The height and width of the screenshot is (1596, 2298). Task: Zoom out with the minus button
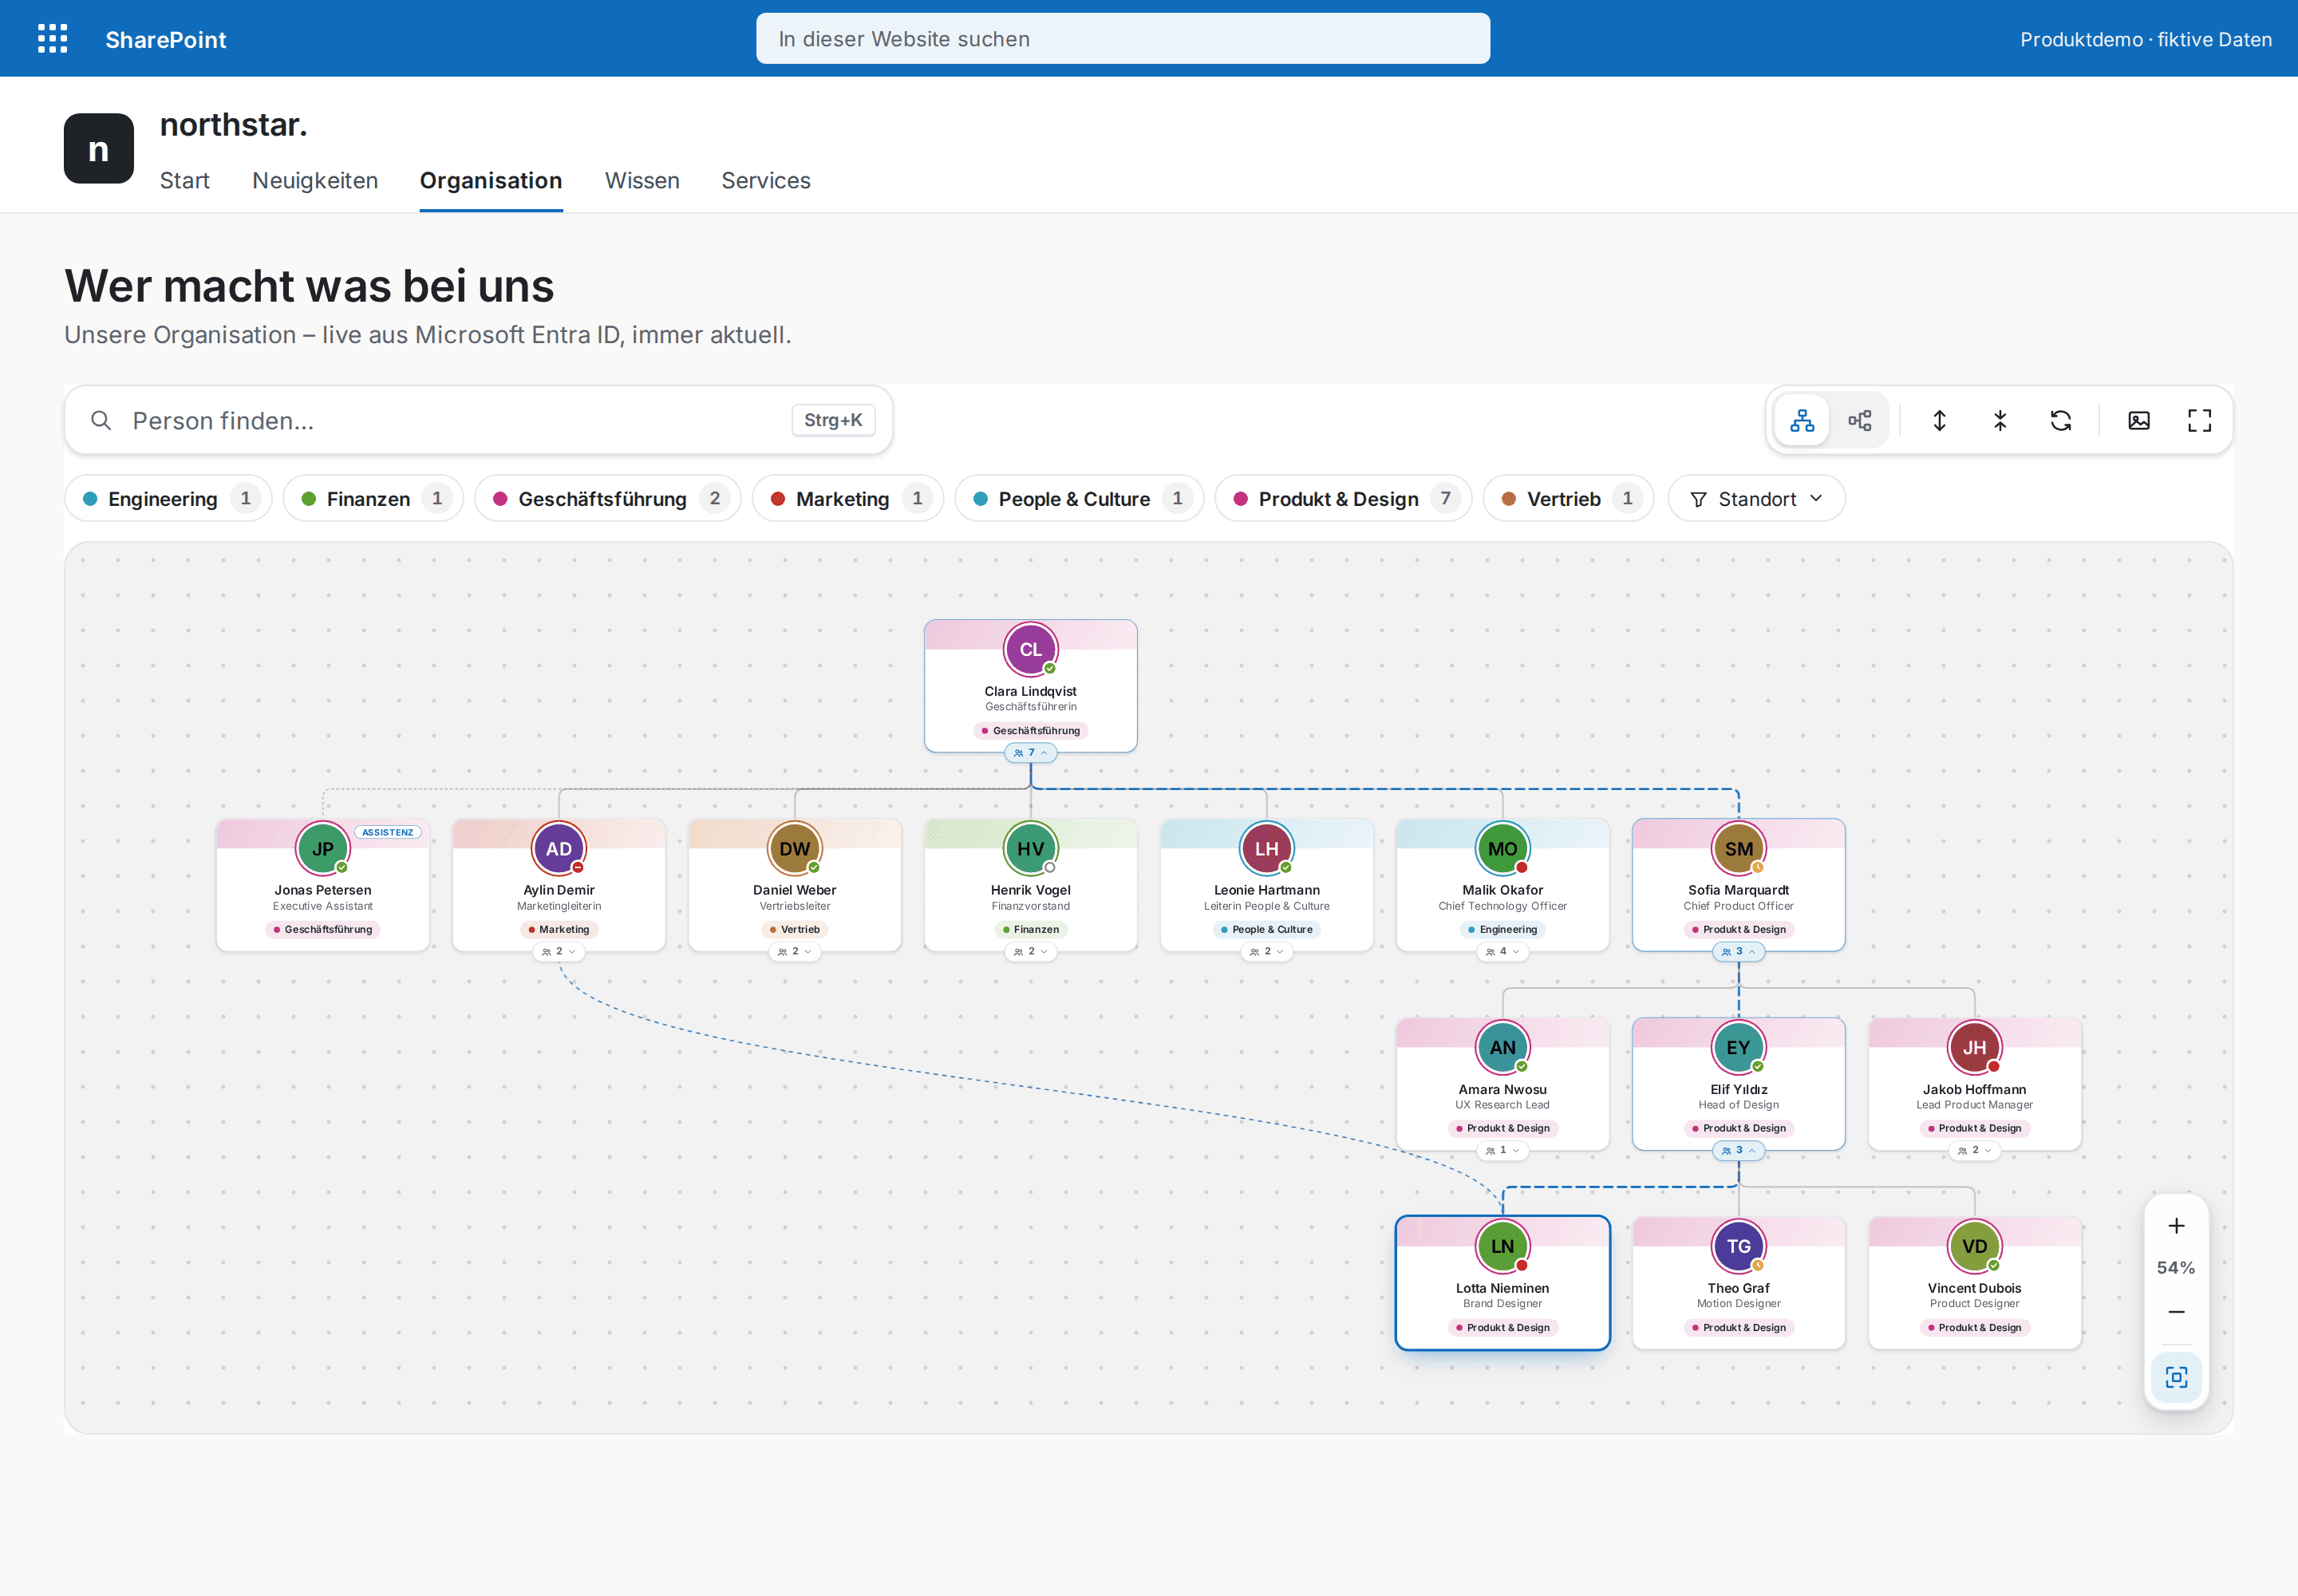(x=2176, y=1311)
